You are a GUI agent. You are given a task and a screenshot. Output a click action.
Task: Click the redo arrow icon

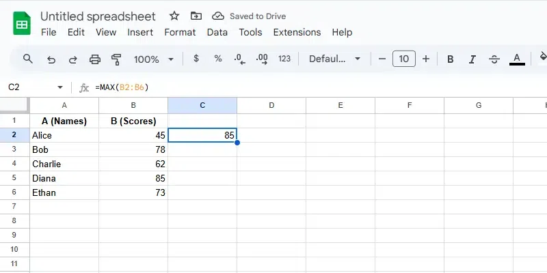tap(73, 59)
